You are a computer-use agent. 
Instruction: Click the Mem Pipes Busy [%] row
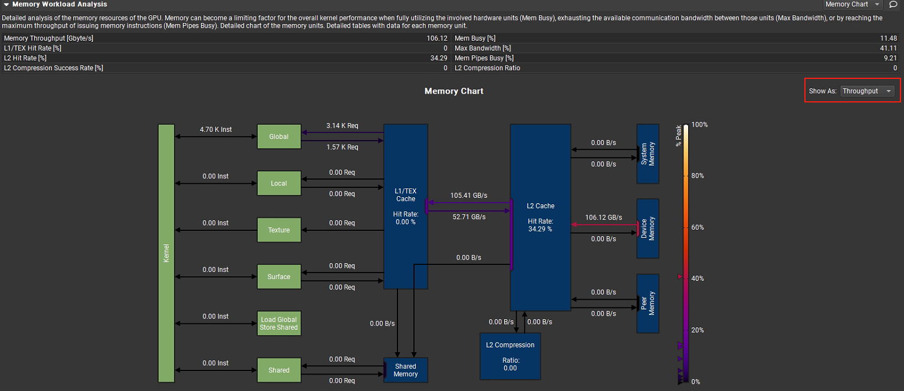676,58
